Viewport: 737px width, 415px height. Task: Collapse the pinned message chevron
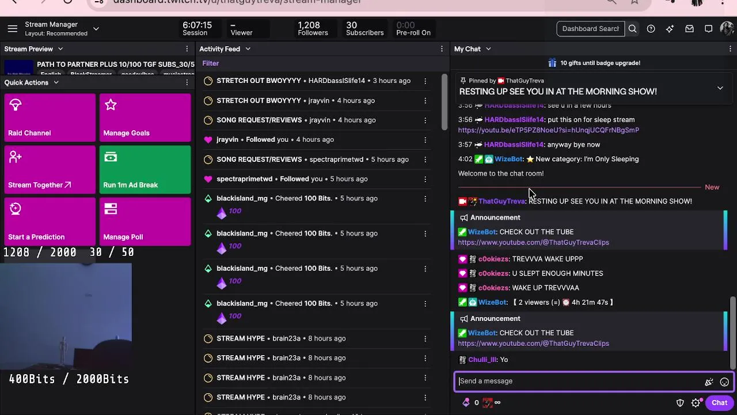[x=720, y=88]
